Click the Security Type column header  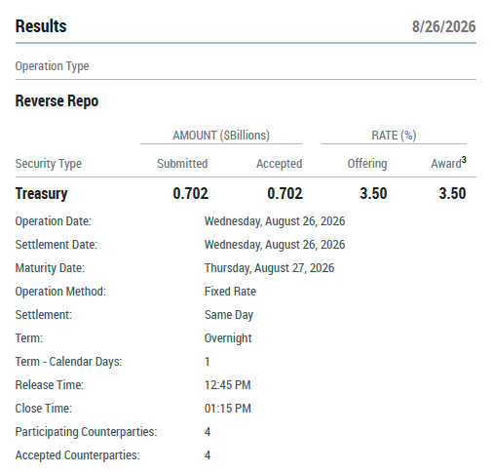(49, 164)
